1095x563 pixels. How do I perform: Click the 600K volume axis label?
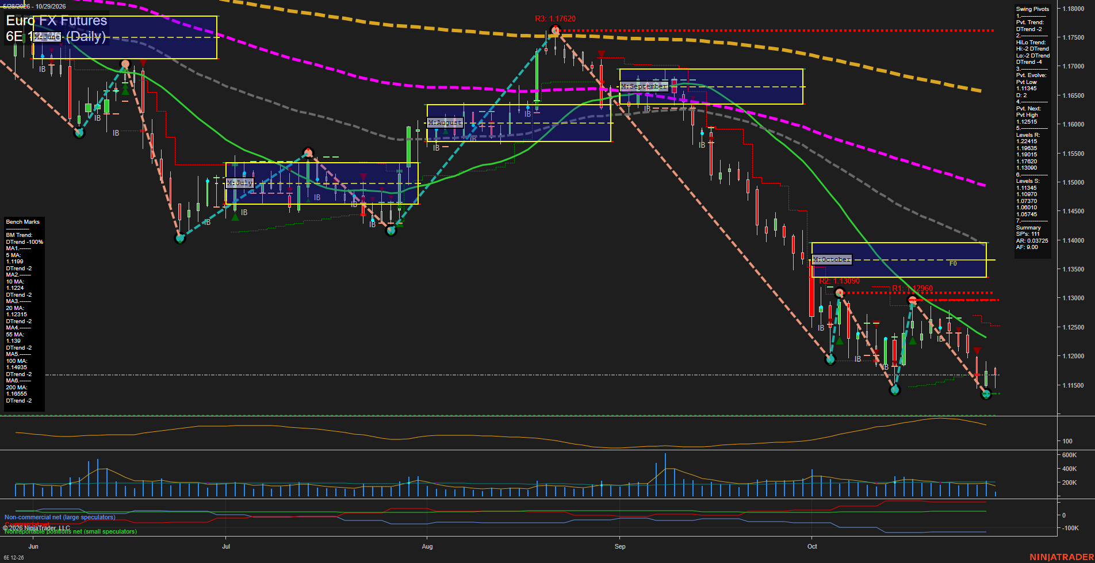(x=1070, y=455)
